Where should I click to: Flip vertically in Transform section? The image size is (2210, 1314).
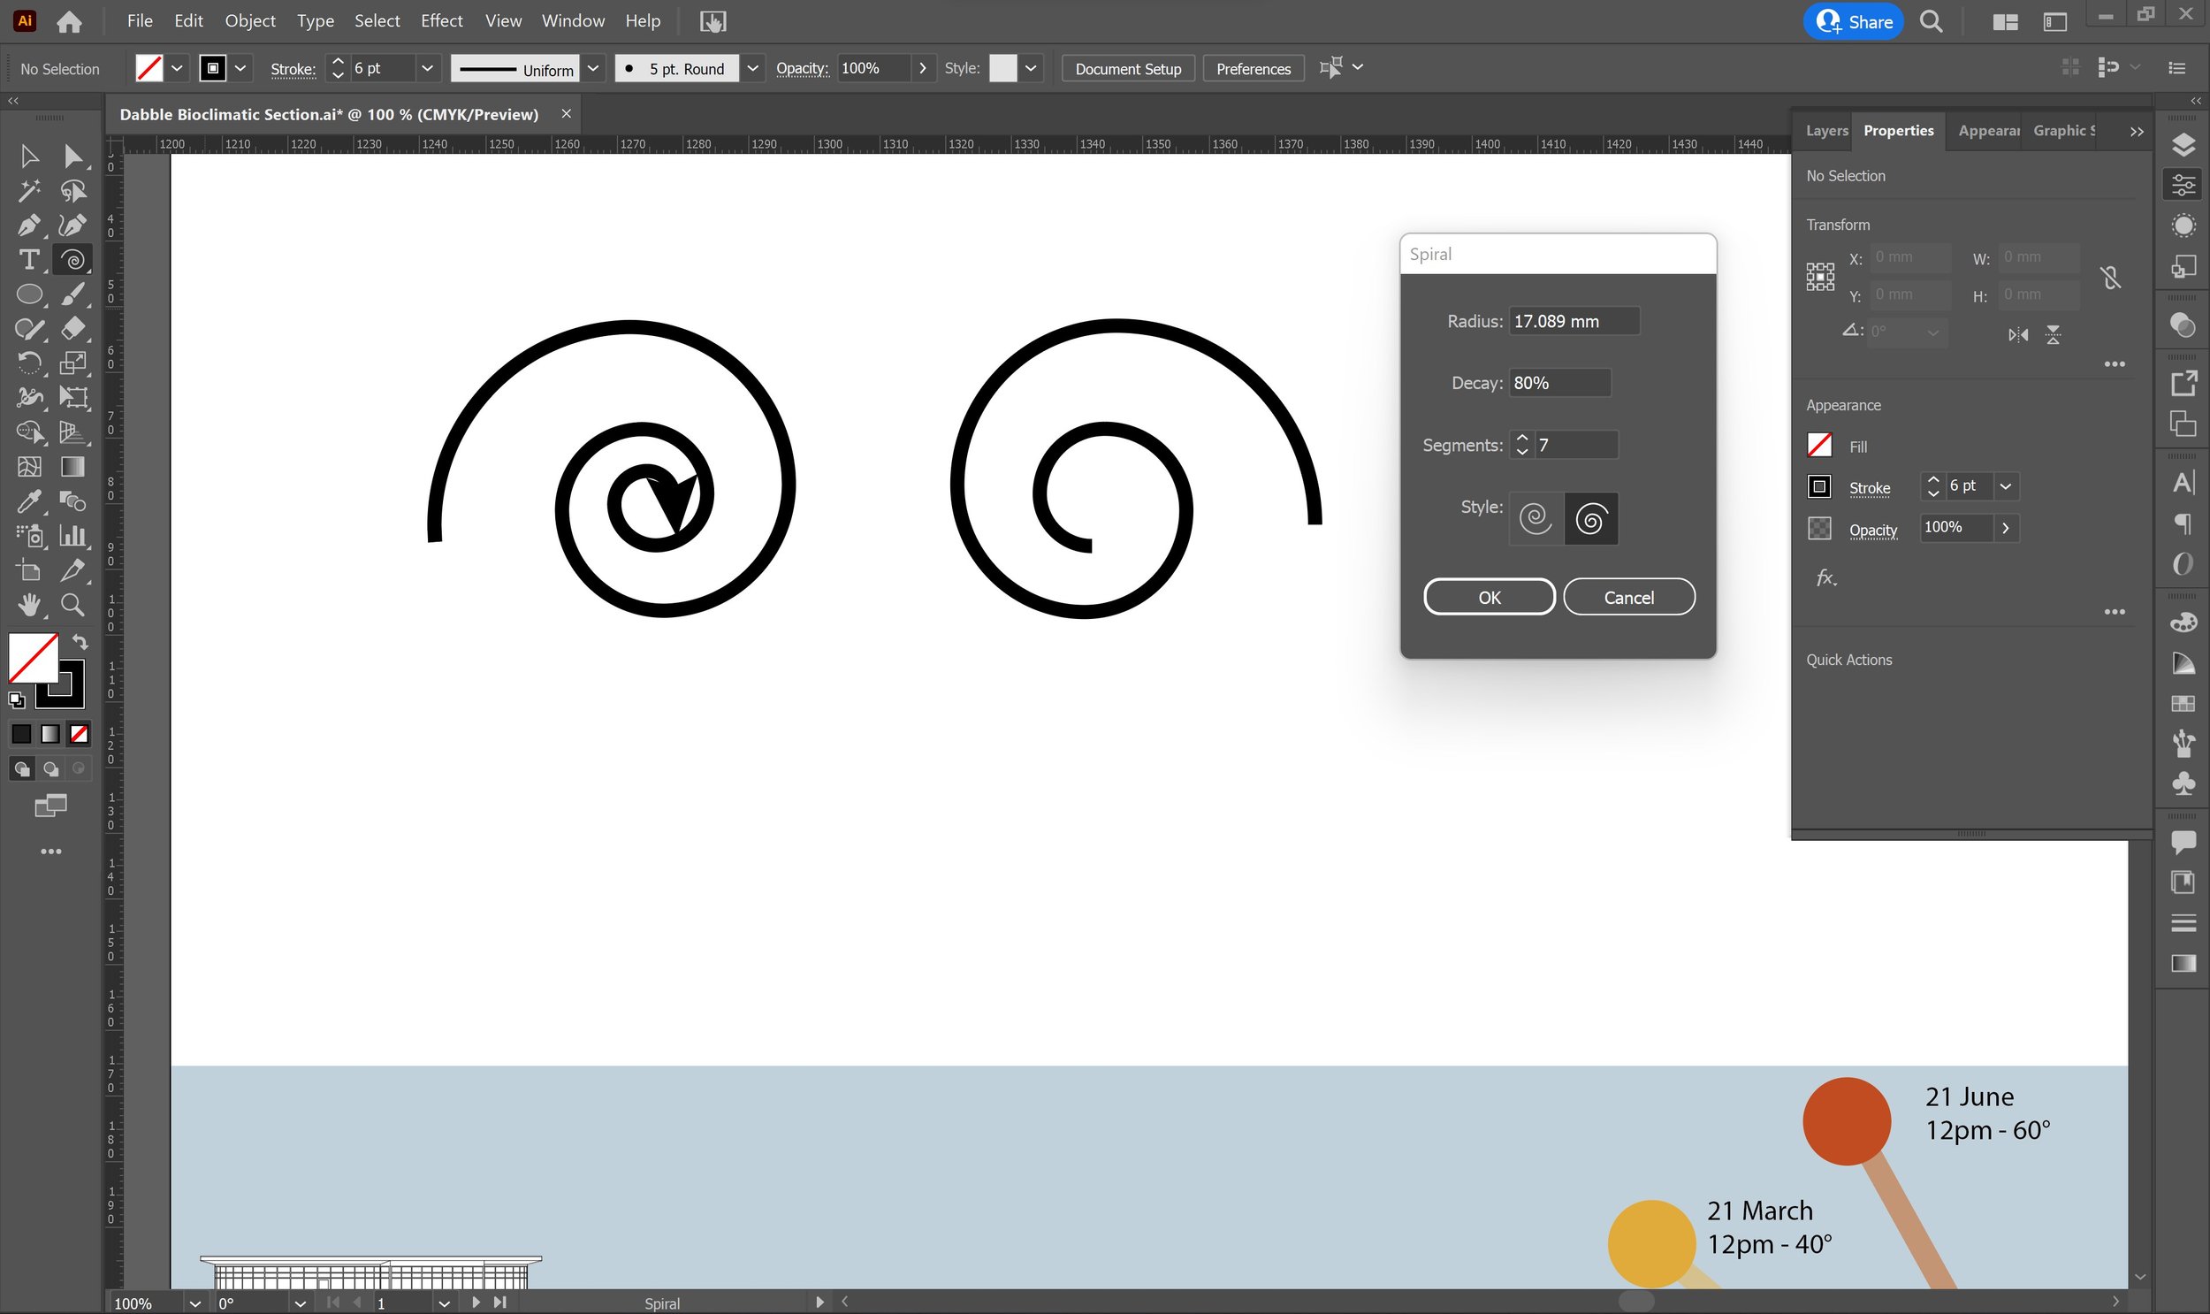(x=2054, y=335)
